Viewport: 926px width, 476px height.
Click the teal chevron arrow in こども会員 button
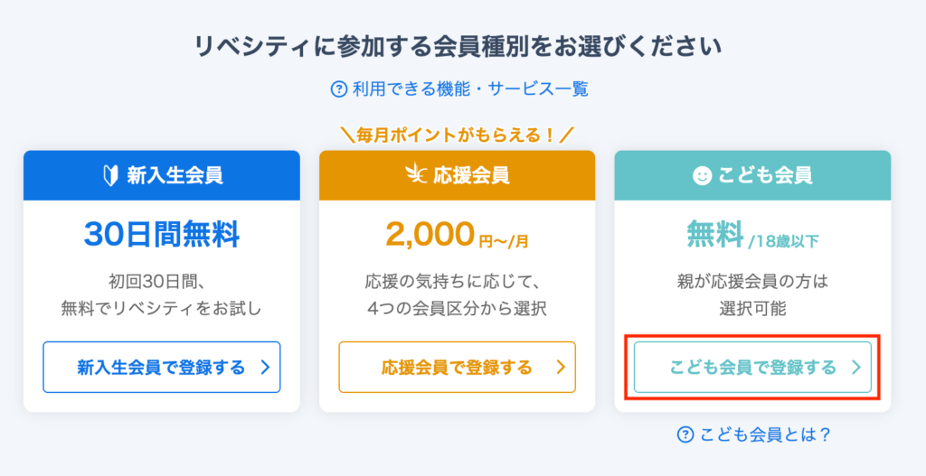855,368
